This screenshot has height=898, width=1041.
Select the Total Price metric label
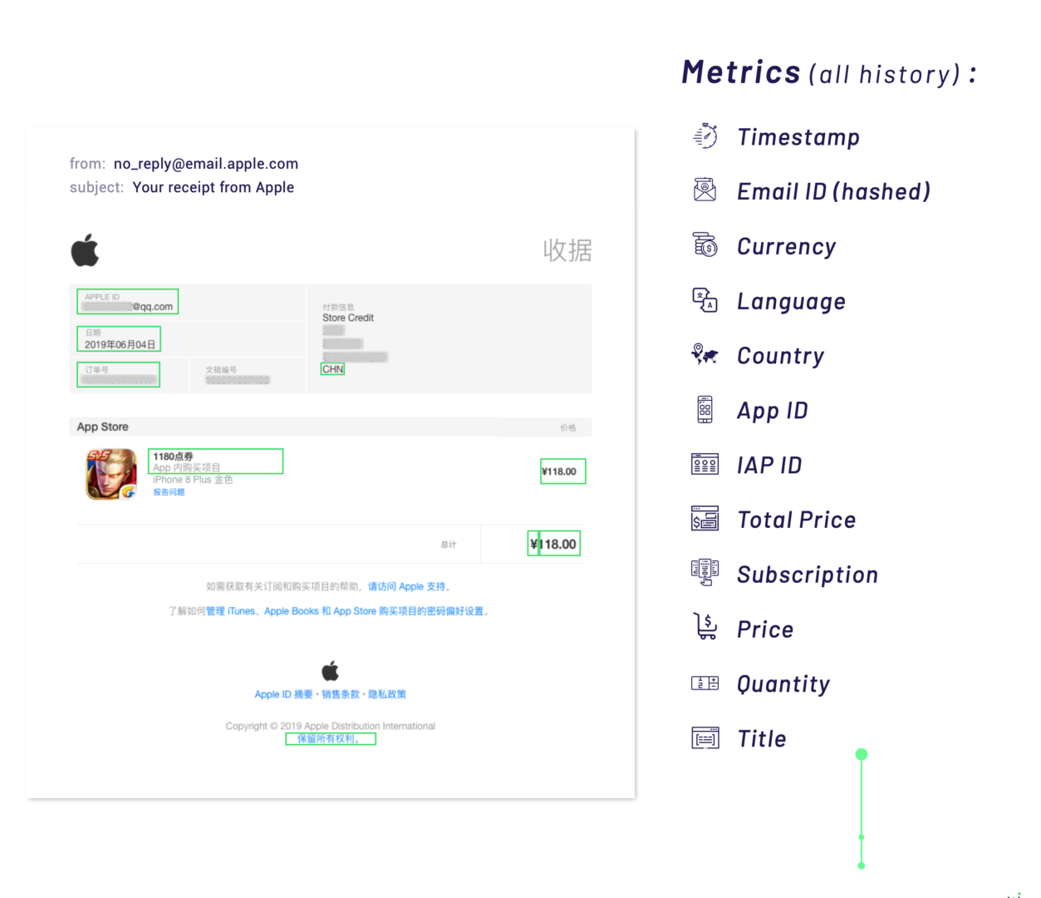(797, 521)
